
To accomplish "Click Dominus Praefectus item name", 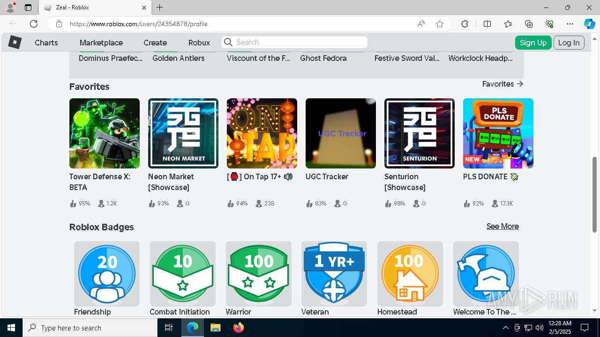I will click(111, 58).
